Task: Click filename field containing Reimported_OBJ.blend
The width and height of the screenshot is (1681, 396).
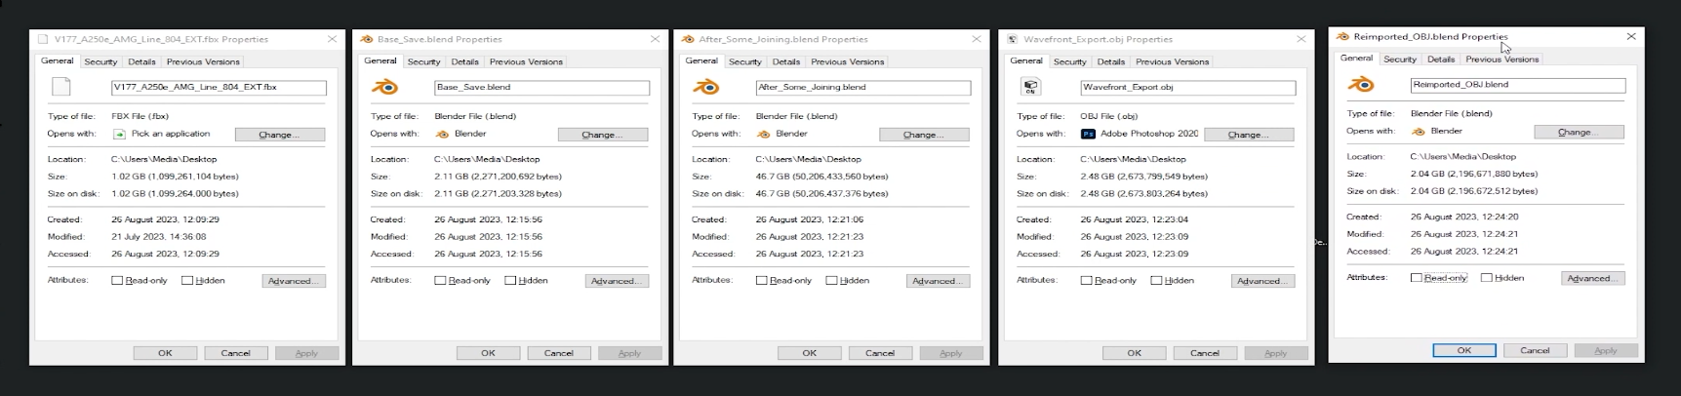Action: click(x=1518, y=84)
